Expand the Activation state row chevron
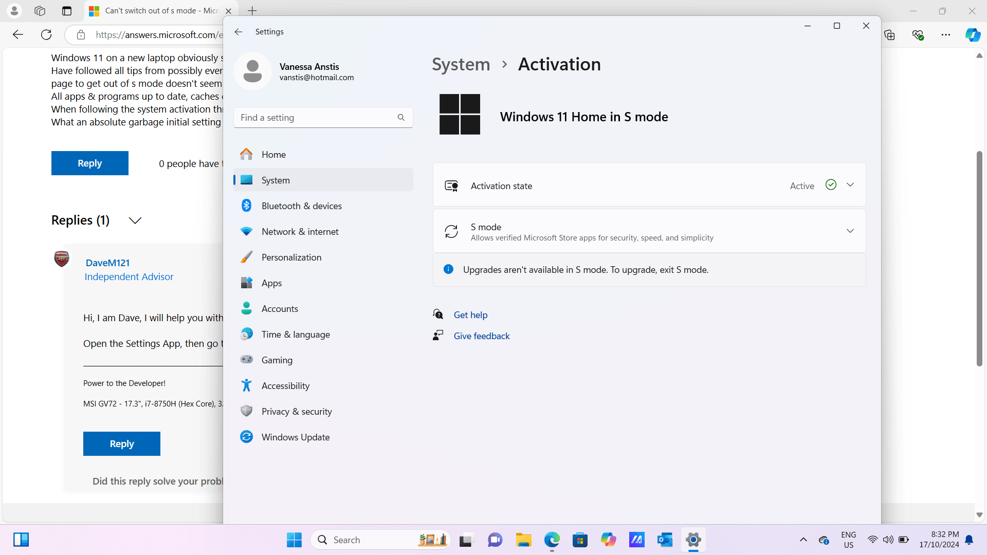The image size is (987, 555). coord(850,185)
